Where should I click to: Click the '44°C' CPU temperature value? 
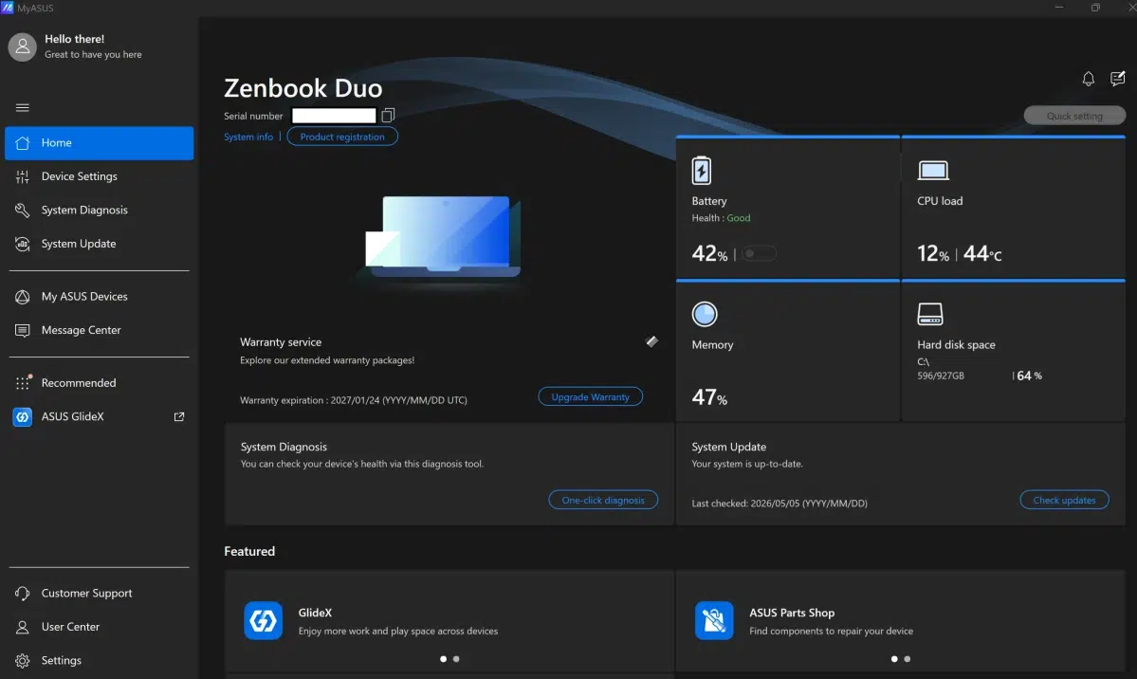982,253
